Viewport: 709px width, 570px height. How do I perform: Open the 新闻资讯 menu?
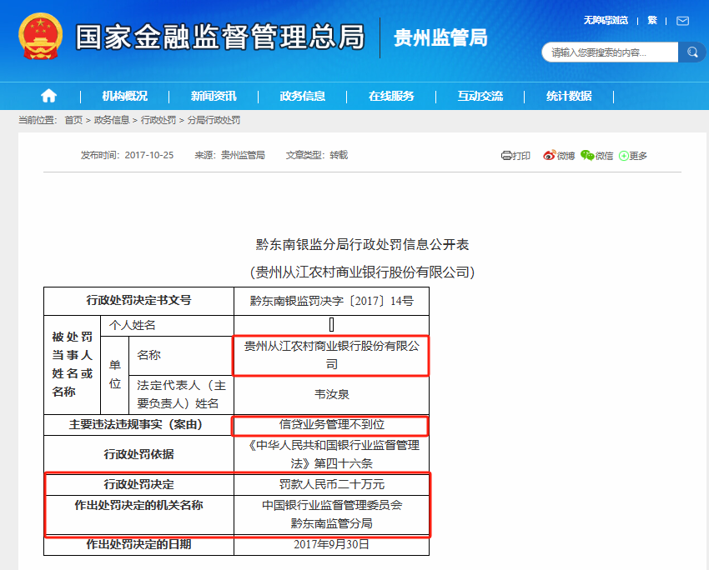(x=214, y=96)
